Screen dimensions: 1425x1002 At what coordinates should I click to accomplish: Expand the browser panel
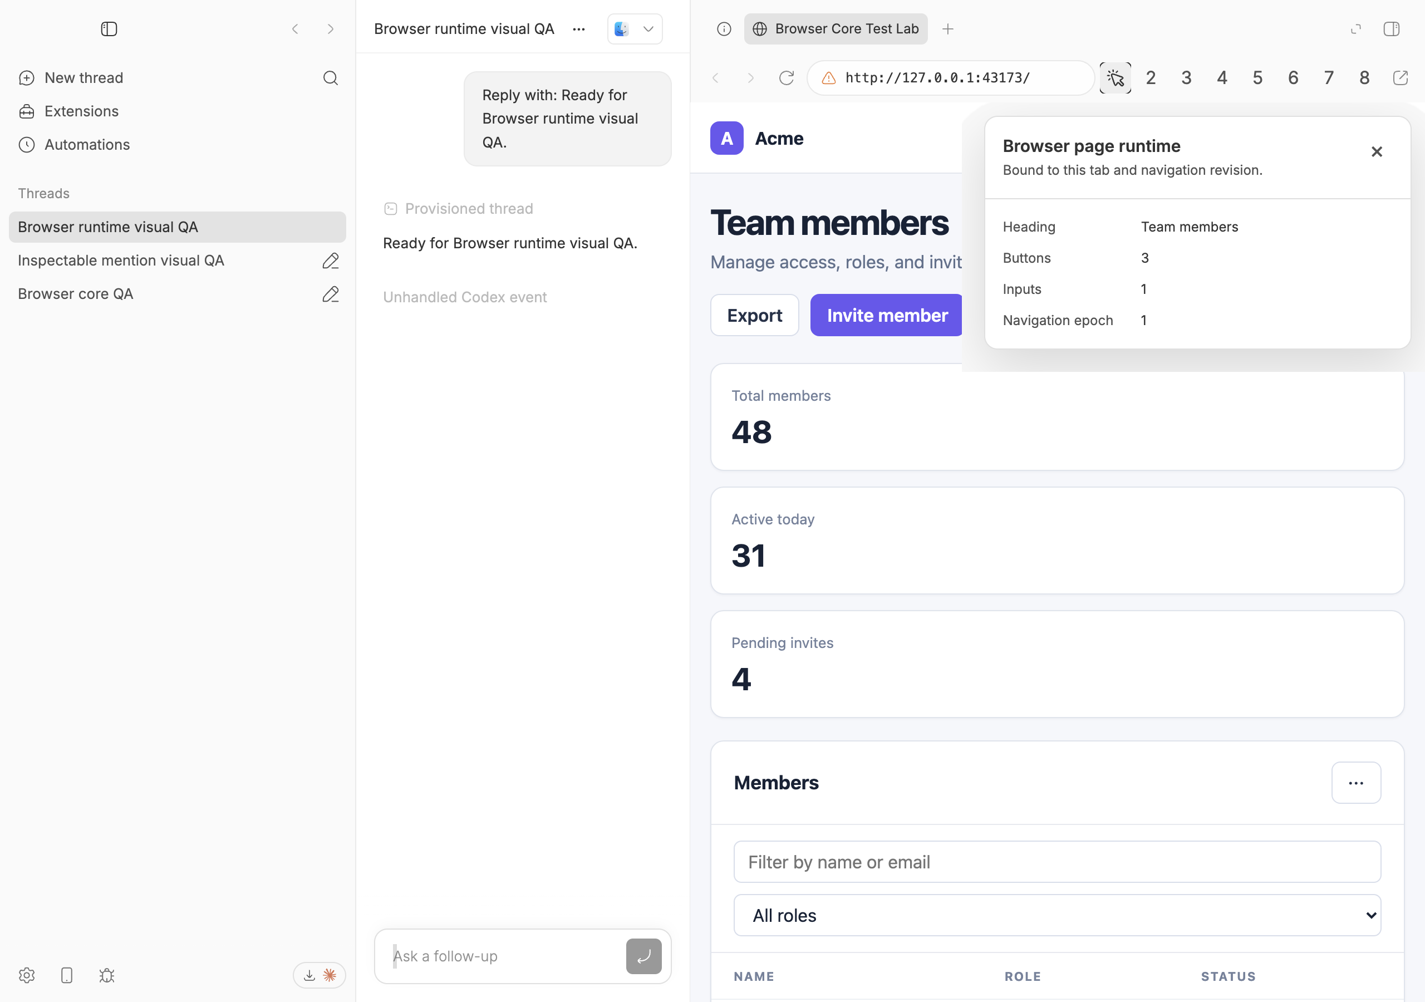pos(1355,28)
